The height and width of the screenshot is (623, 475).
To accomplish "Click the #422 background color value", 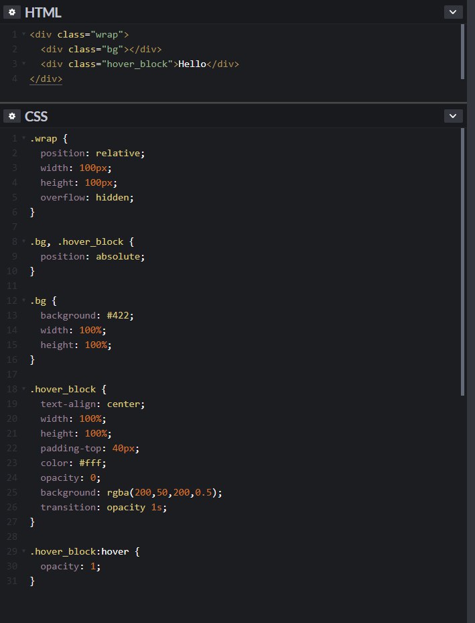I will point(118,315).
